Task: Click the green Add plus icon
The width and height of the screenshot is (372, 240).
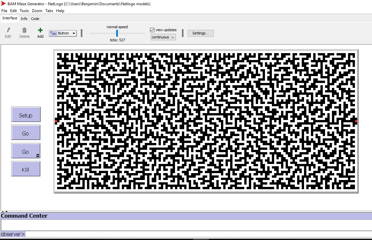Action: pos(40,30)
